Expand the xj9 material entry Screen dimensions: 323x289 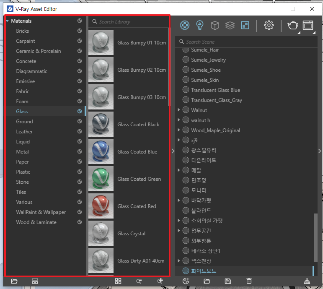tap(178, 140)
